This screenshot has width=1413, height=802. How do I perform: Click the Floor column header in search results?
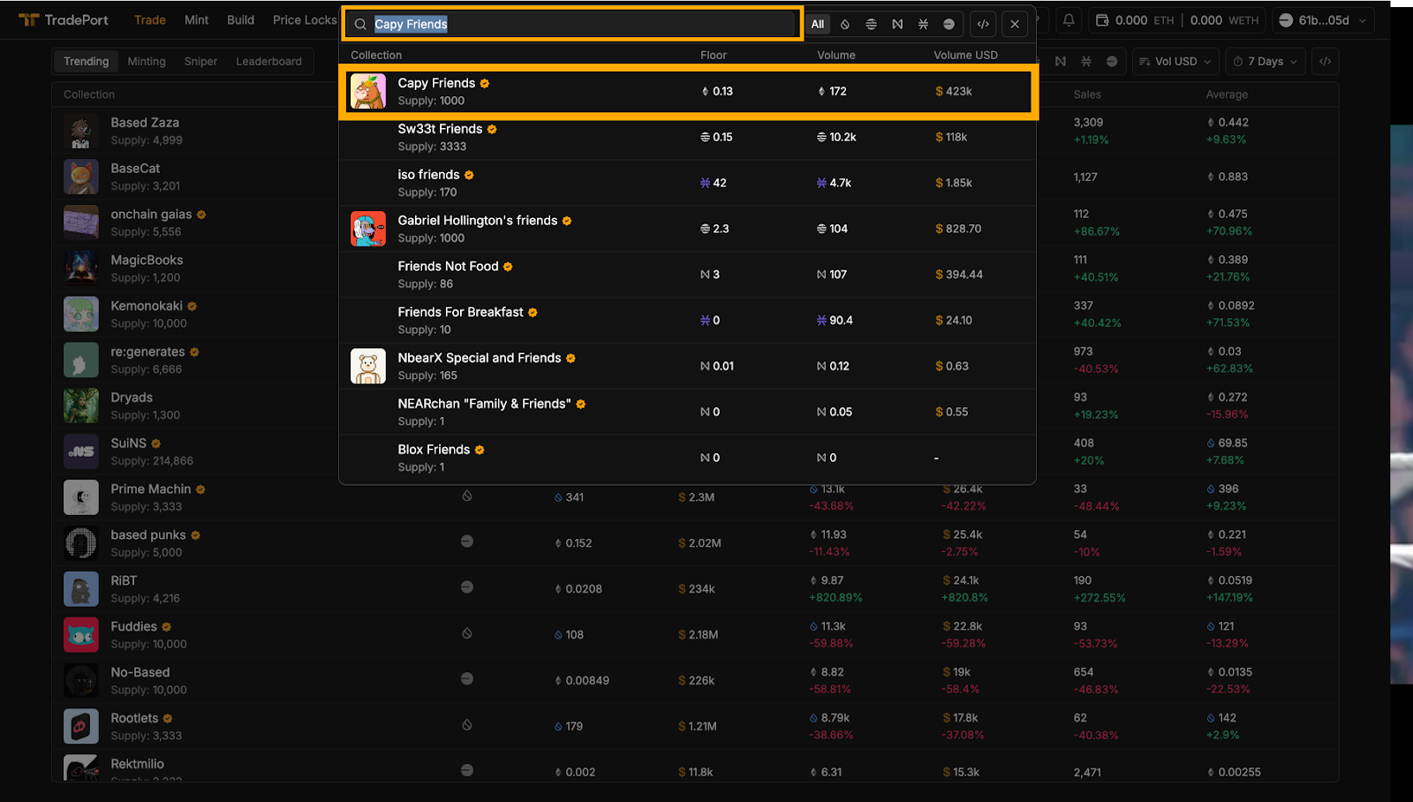714,55
